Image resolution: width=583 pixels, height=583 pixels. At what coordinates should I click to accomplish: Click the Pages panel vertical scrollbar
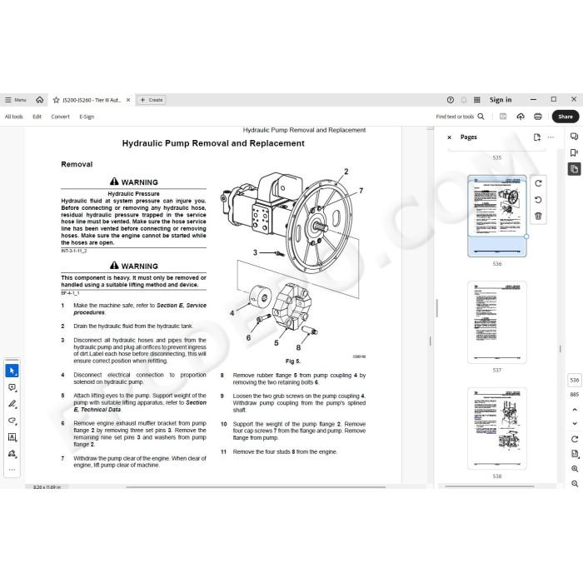pos(560,348)
